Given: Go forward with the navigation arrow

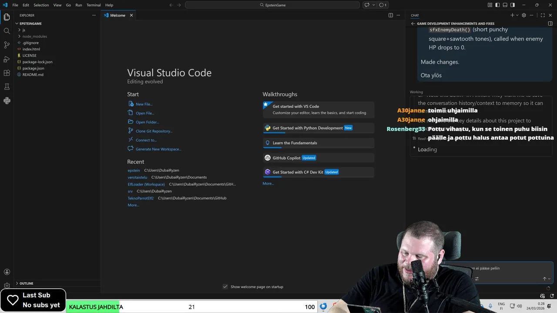Looking at the screenshot, I should (x=179, y=5).
